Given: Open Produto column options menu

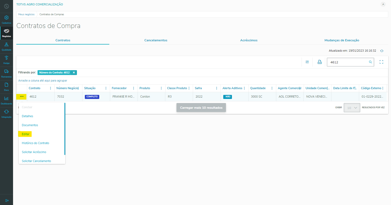Looking at the screenshot, I should tap(161, 88).
